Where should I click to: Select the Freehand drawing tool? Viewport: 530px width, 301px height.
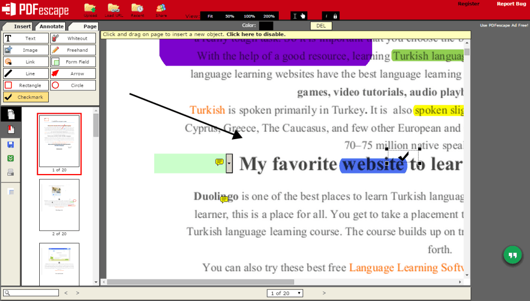[x=73, y=50]
